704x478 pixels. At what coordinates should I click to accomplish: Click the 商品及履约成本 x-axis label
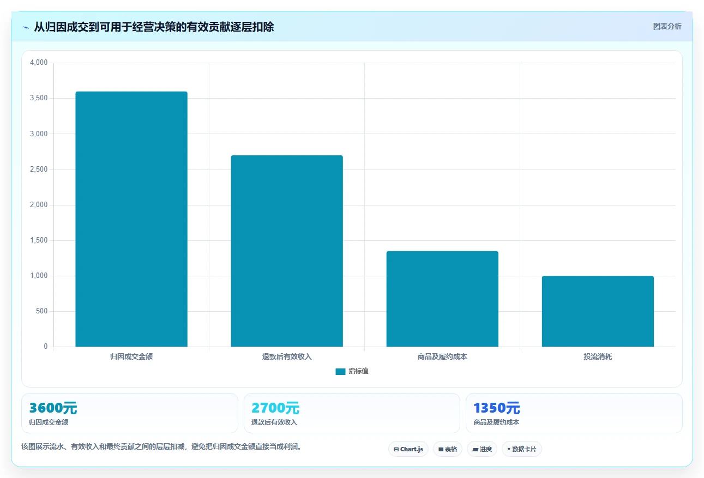tap(442, 356)
